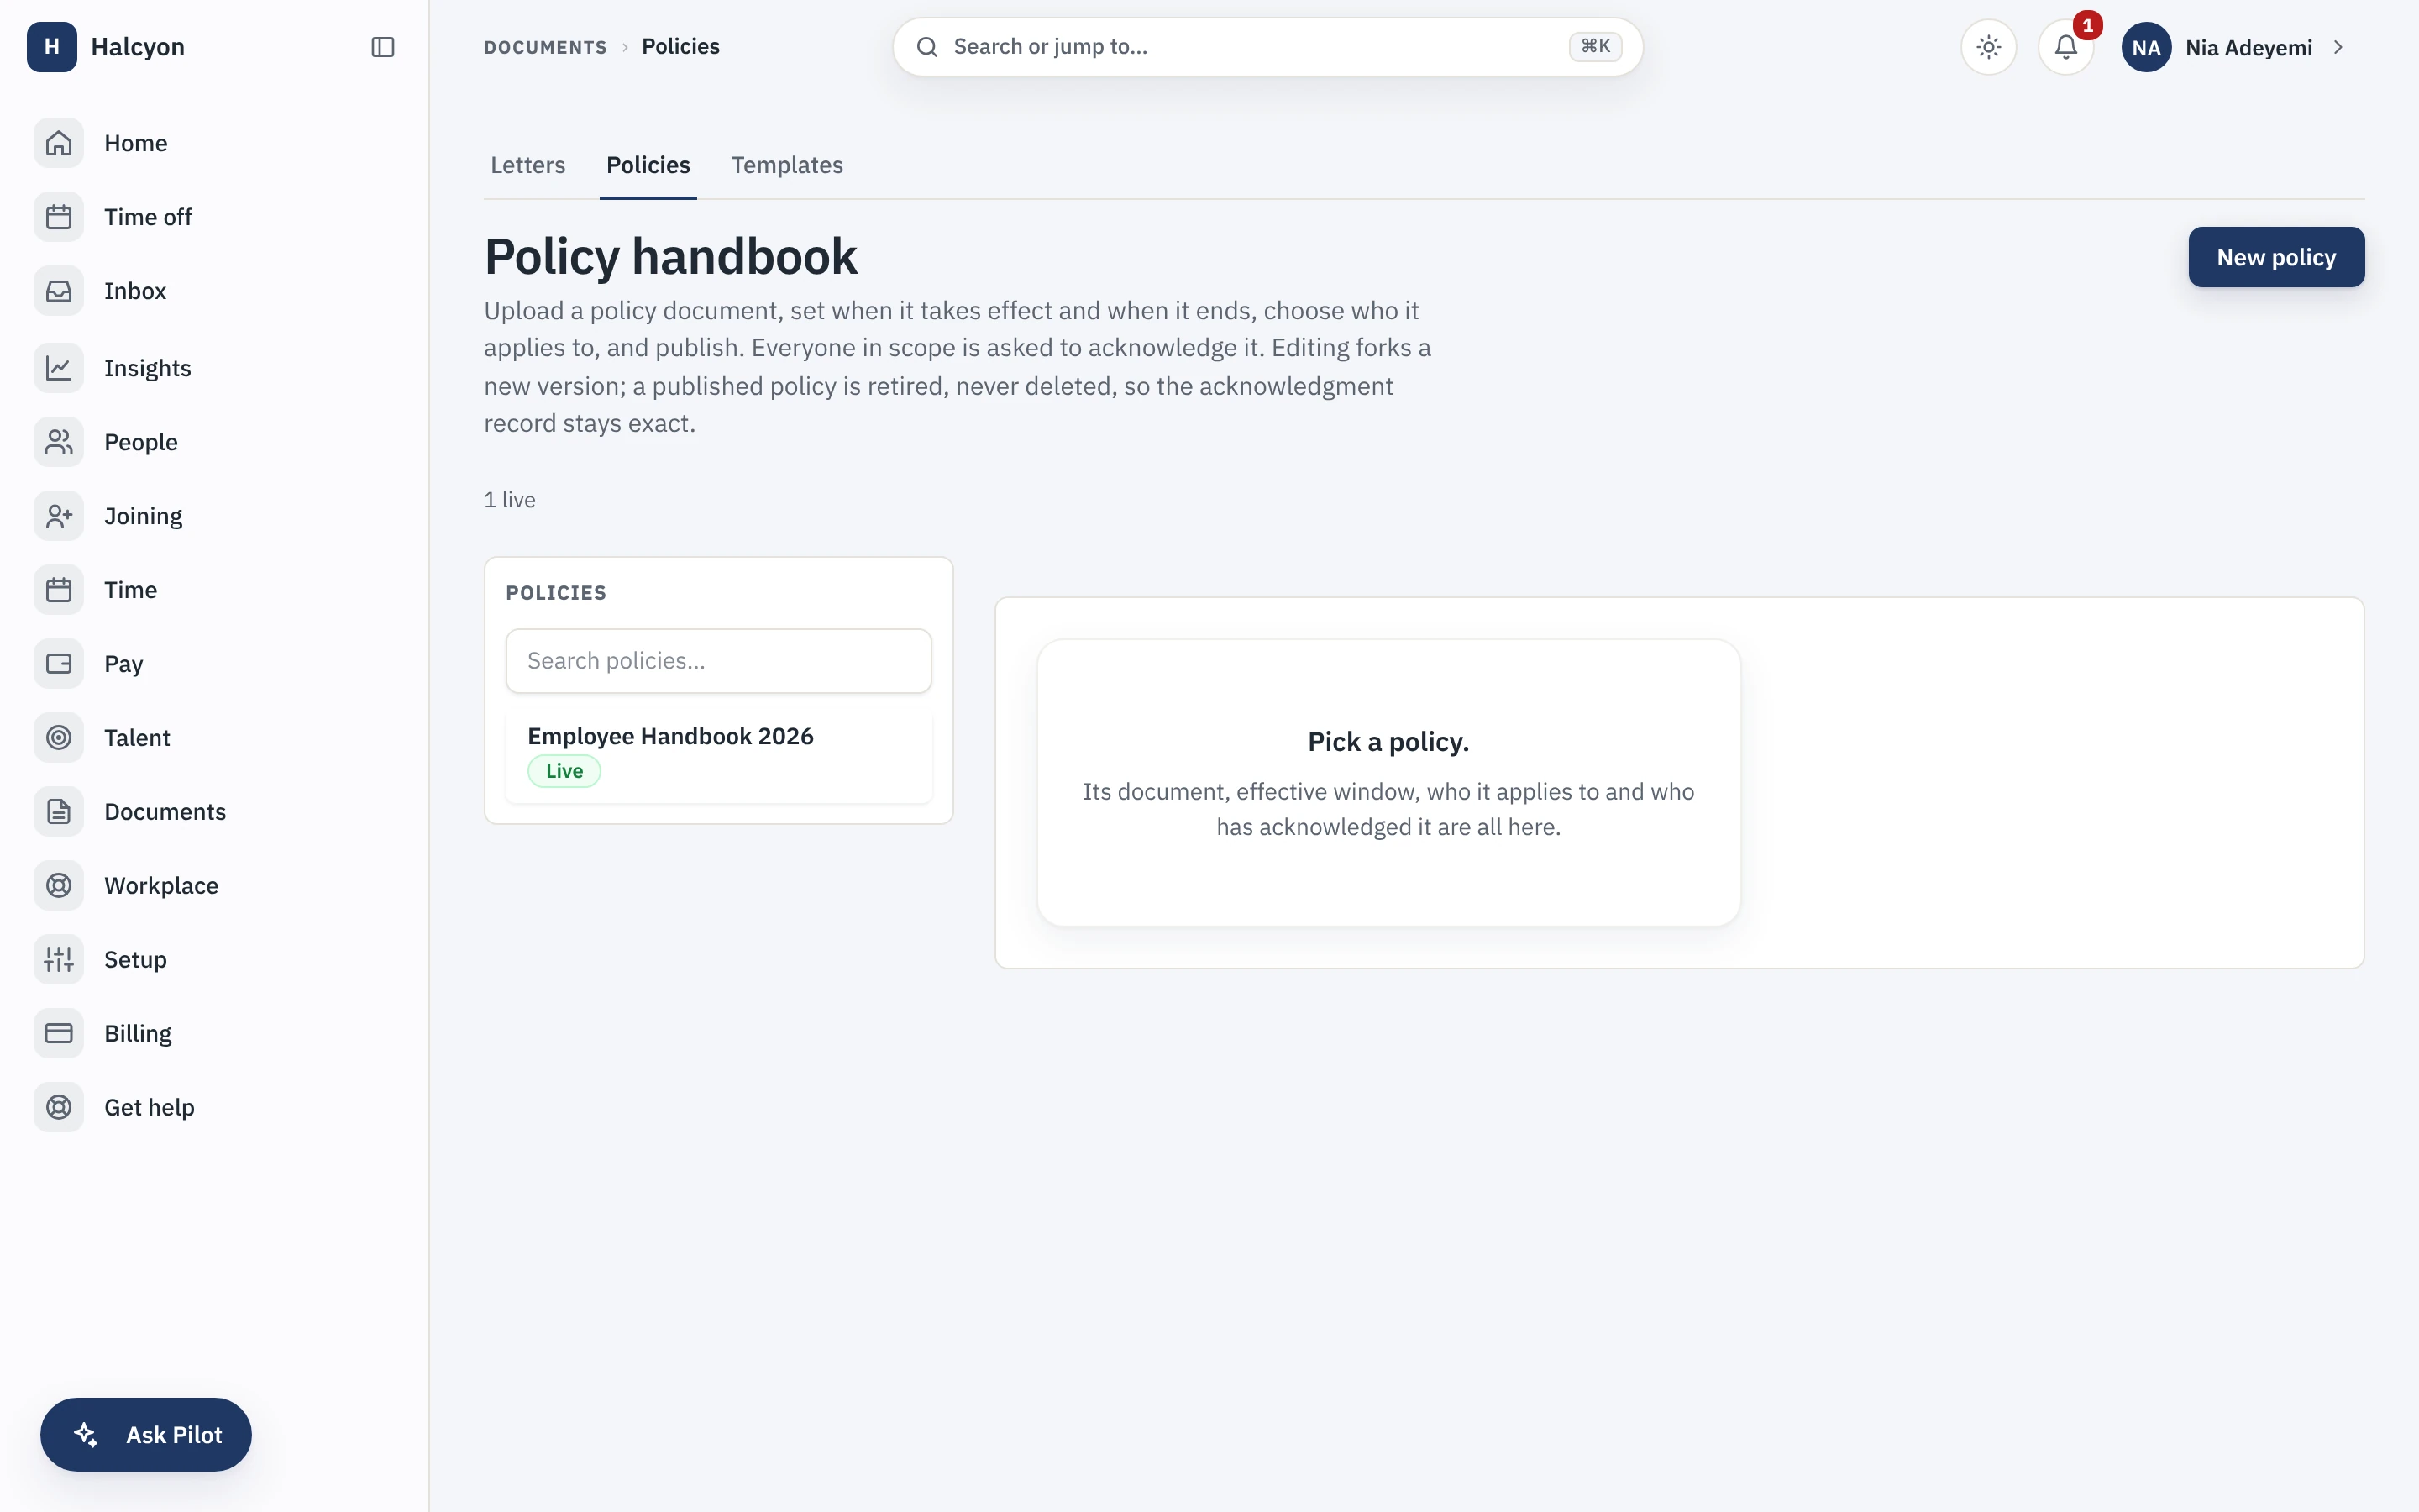Click the POLICIES panel header

(556, 593)
